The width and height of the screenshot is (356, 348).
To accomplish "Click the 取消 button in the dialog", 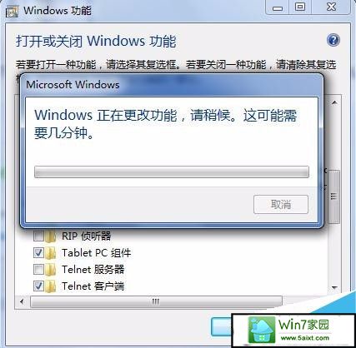I will pos(281,205).
